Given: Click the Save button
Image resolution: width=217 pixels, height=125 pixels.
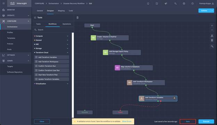Looking at the screenshot, I should [x=188, y=122].
